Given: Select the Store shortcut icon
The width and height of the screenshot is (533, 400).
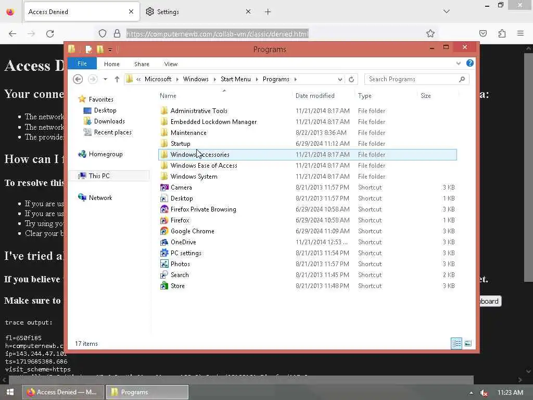Looking at the screenshot, I should point(164,286).
